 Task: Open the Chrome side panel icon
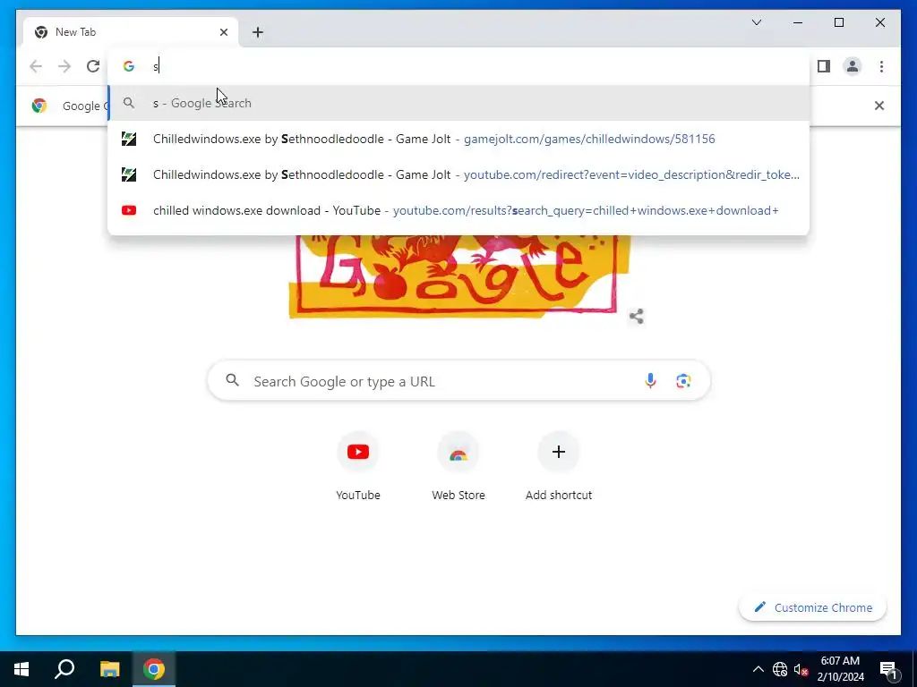tap(824, 66)
